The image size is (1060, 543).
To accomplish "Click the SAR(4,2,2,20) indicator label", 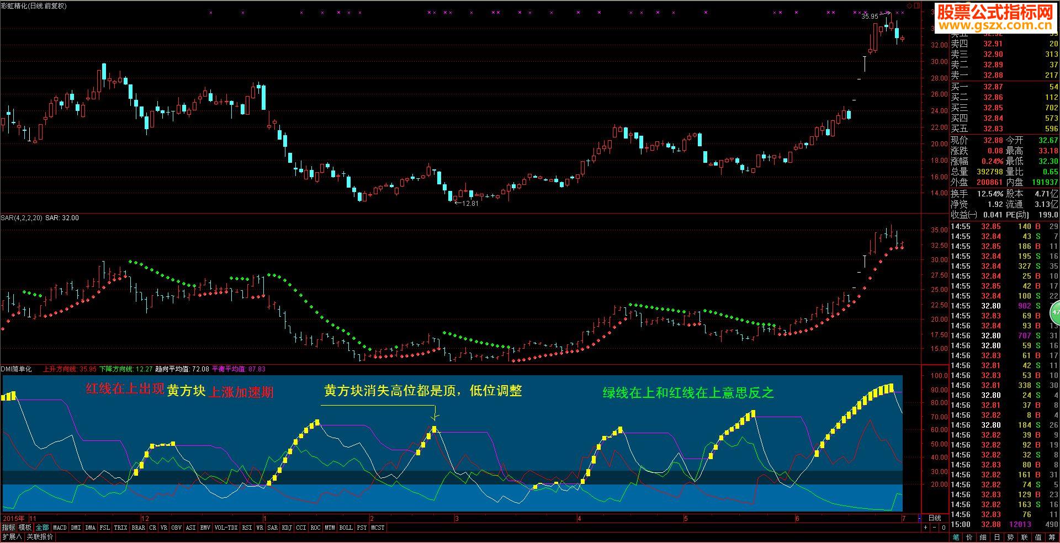I will coord(22,218).
